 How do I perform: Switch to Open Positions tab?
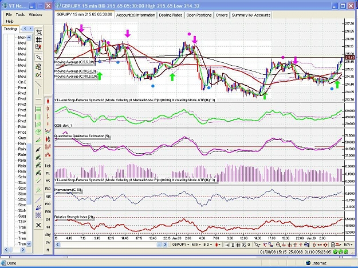point(199,15)
